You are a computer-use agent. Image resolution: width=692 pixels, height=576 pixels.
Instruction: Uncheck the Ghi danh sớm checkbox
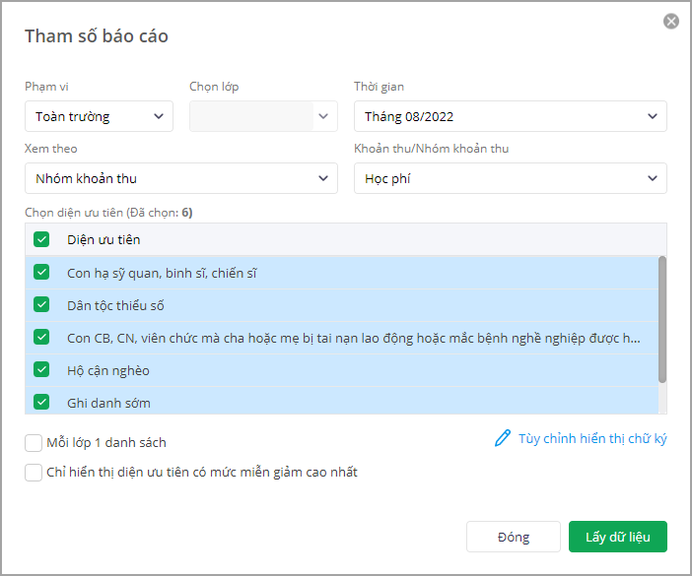[x=41, y=402]
